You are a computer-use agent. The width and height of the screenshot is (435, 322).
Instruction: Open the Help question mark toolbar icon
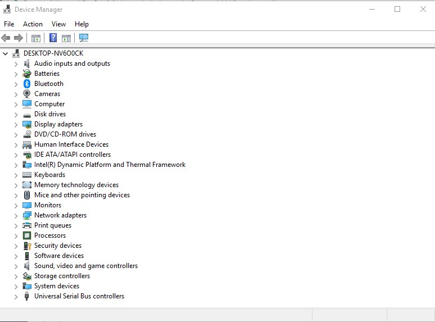pyautogui.click(x=53, y=38)
